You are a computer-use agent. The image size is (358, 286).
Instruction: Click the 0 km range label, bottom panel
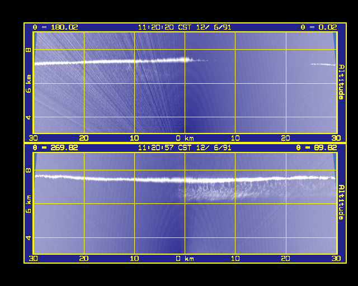(185, 259)
